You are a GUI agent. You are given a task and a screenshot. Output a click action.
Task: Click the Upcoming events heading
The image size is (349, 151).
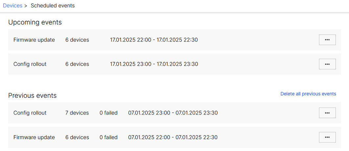35,22
